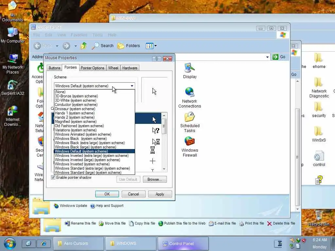
Task: Open the security folder
Action: coord(319,110)
